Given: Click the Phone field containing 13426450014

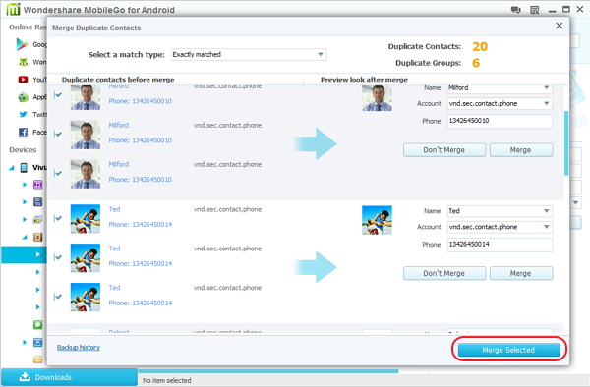Looking at the screenshot, I should 500,245.
